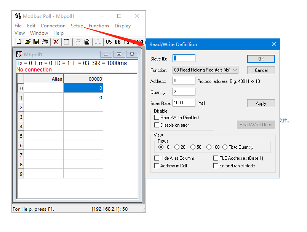Image resolution: width=307 pixels, height=232 pixels.
Task: Enable the Read/Write Disabled checkbox
Action: (157, 118)
